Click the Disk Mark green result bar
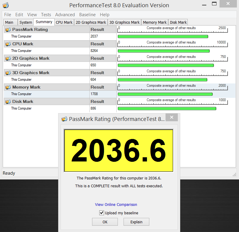Screen dimensions: 239x232 tap(167, 109)
